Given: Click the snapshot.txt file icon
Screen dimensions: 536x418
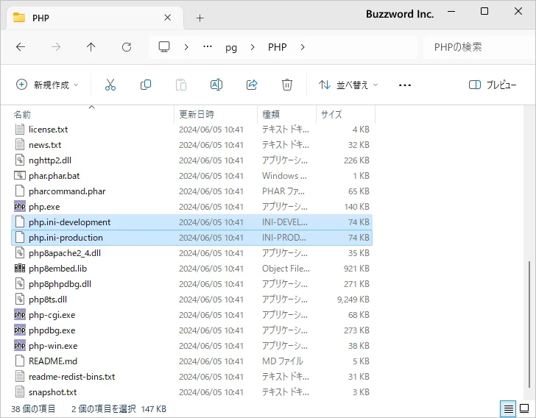Looking at the screenshot, I should click(20, 392).
